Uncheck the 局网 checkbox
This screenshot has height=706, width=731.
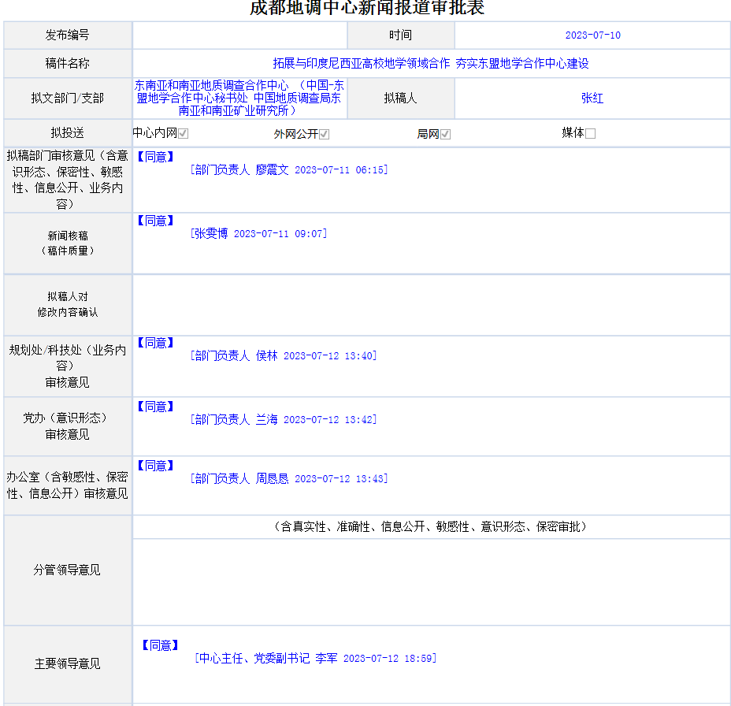point(445,134)
